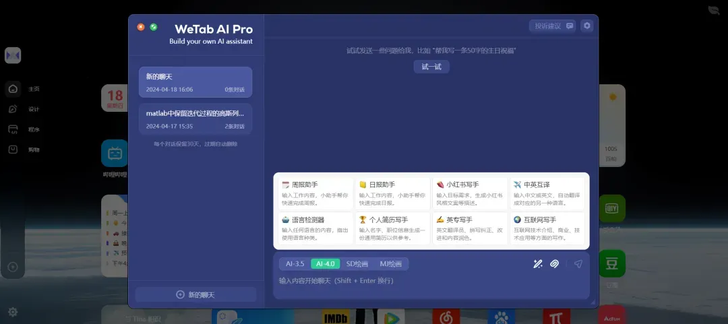728x324 pixels.
Task: Open the red π app icon
Action: pos(556,317)
